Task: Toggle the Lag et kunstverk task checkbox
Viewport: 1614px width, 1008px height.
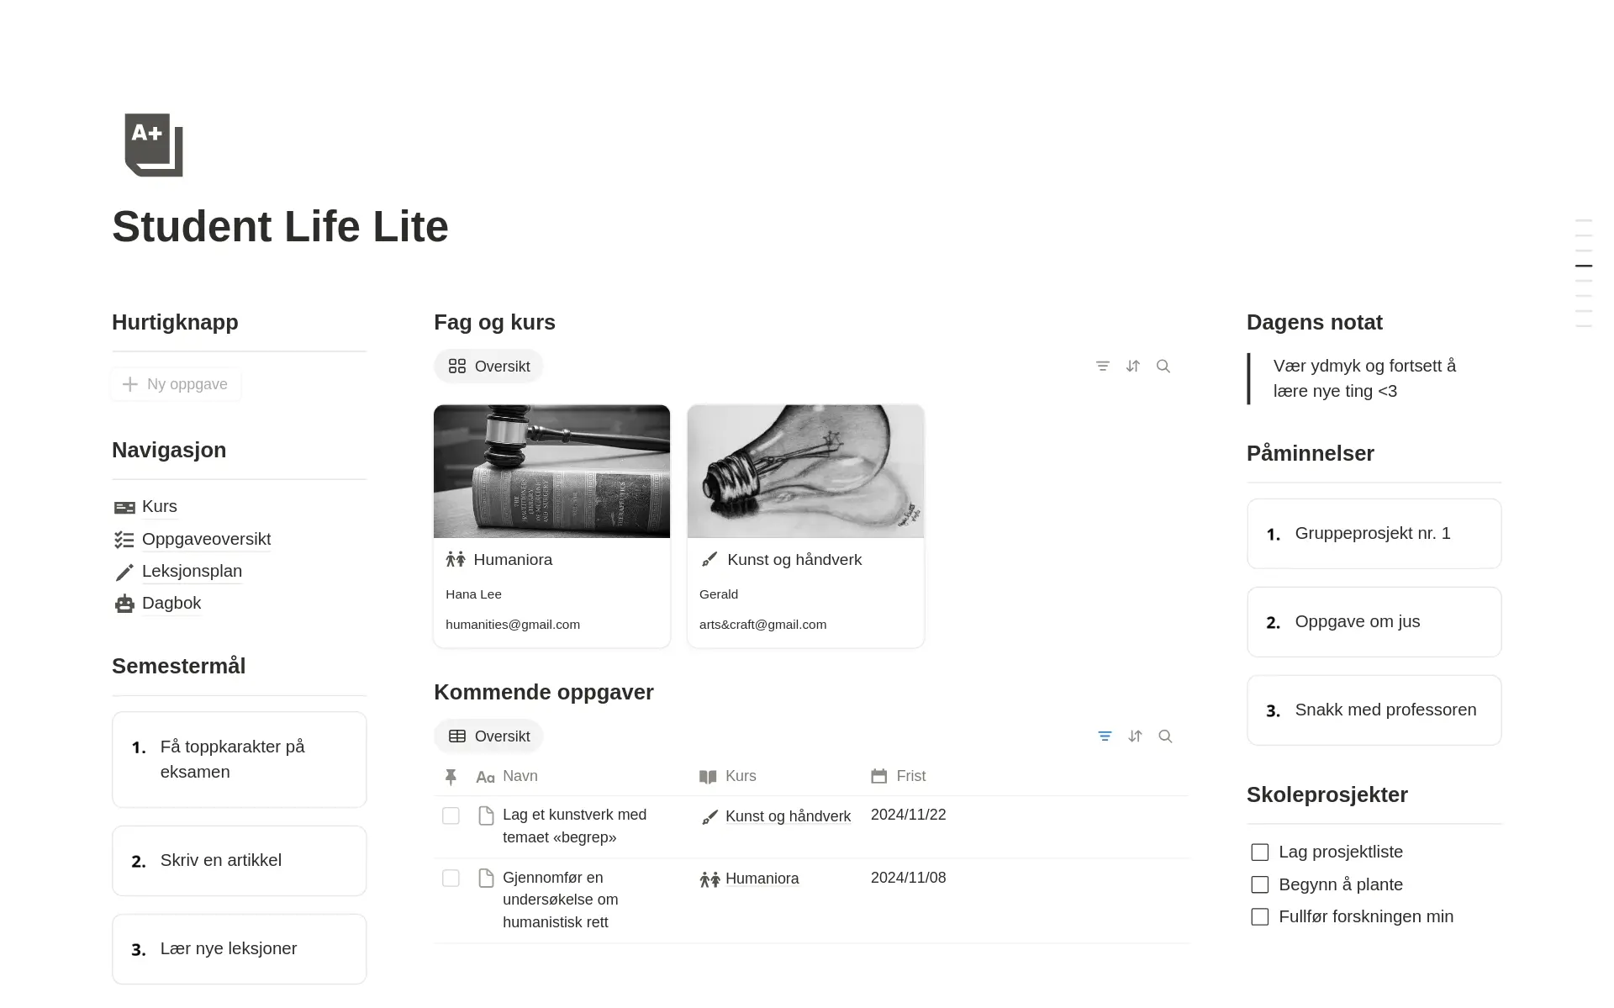Action: pyautogui.click(x=451, y=815)
